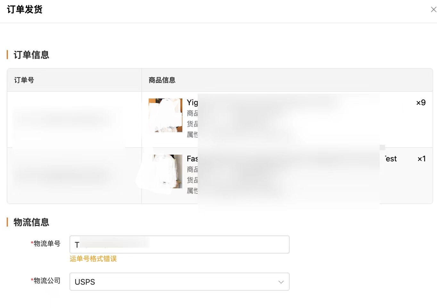Image resolution: width=437 pixels, height=308 pixels.
Task: Select the 商品信息 column header
Action: 162,80
